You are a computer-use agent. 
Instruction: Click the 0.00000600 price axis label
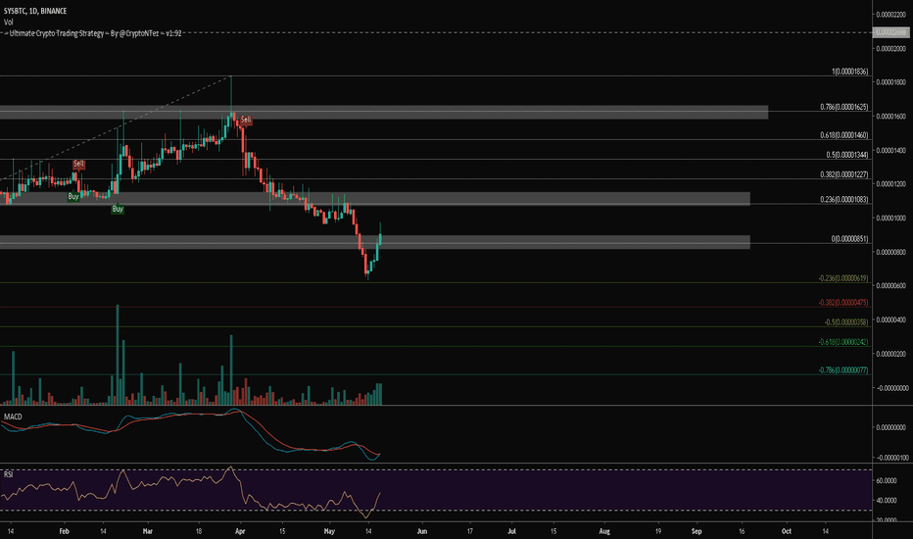891,286
